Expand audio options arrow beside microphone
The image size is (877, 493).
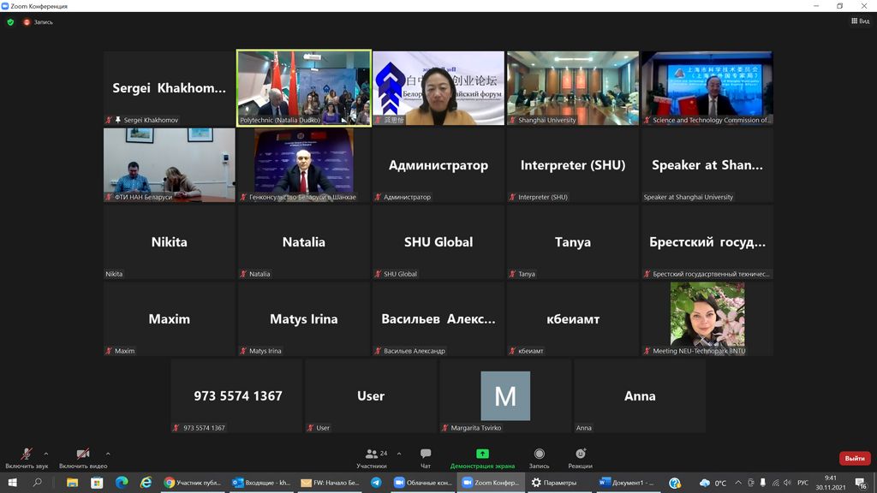(x=46, y=454)
